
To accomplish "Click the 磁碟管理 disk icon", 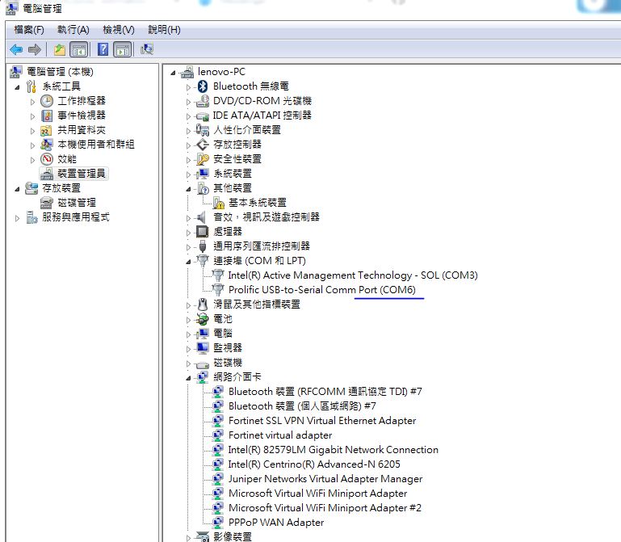I will click(x=47, y=203).
